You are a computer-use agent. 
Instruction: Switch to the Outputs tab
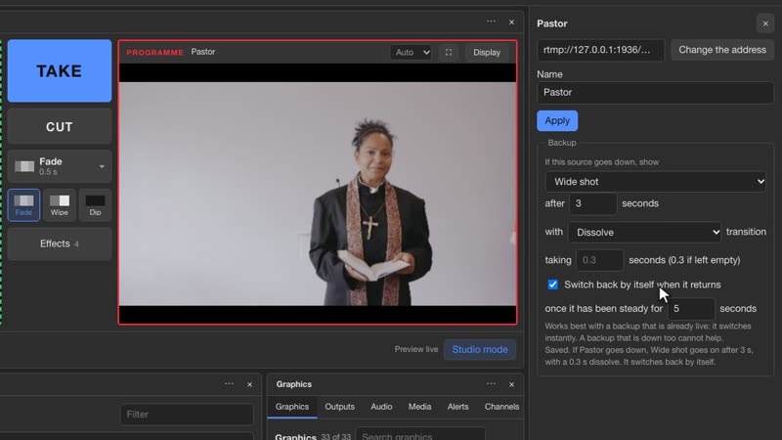click(339, 407)
